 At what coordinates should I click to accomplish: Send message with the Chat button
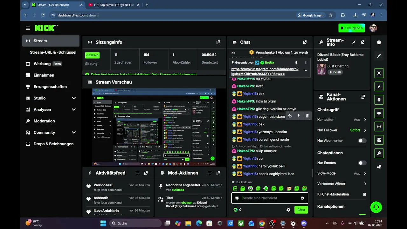click(x=301, y=210)
